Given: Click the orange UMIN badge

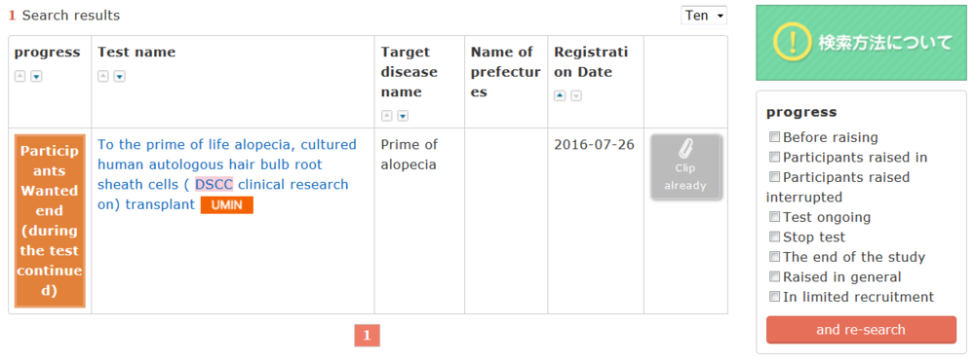Looking at the screenshot, I should [x=227, y=204].
